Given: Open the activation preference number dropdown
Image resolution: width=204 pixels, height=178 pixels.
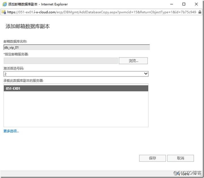Looking at the screenshot, I should [76, 74].
